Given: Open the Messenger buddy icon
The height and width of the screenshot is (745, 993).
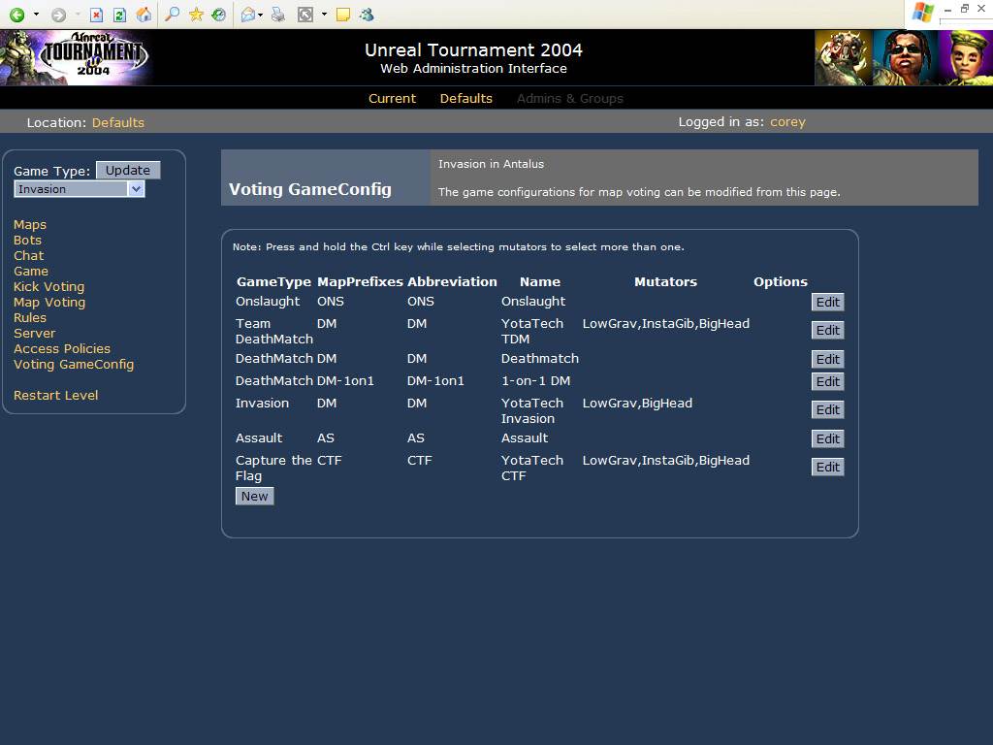Looking at the screenshot, I should [x=366, y=14].
